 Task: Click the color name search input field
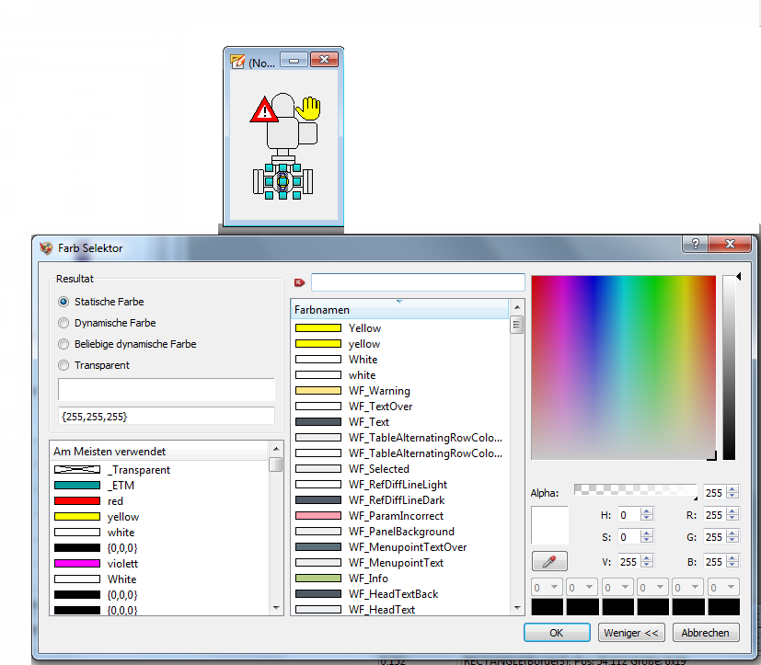(x=418, y=282)
